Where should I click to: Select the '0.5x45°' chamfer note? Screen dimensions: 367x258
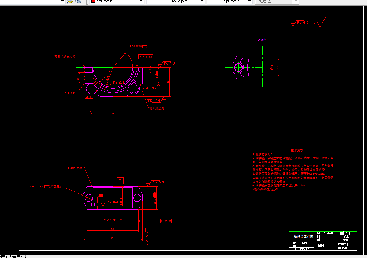click(x=70, y=93)
